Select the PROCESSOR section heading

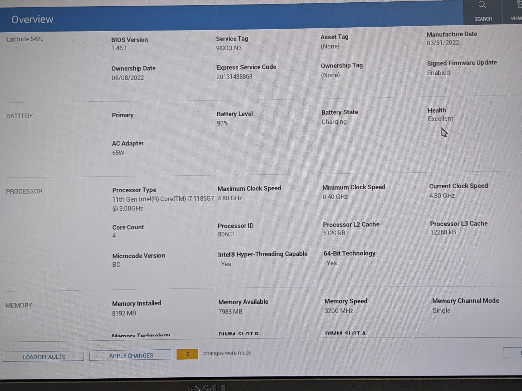24,191
